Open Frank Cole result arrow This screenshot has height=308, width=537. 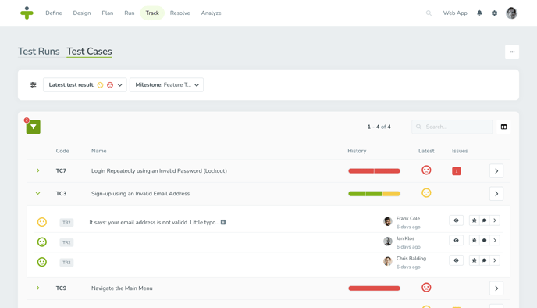[495, 220]
